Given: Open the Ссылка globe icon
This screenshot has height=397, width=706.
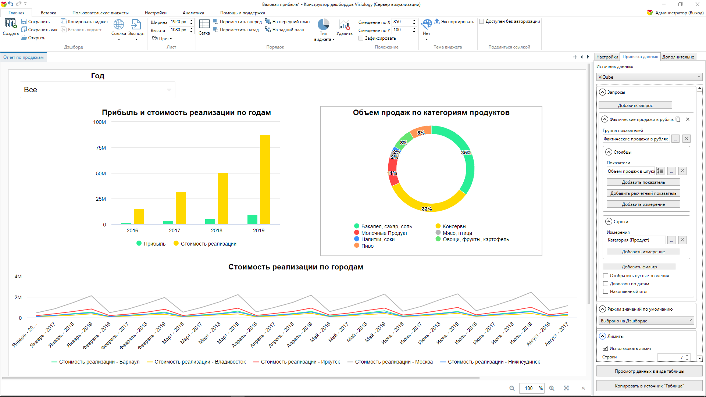Looking at the screenshot, I should [x=118, y=25].
